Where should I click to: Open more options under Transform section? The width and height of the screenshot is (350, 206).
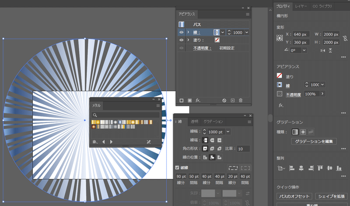pyautogui.click(x=343, y=57)
